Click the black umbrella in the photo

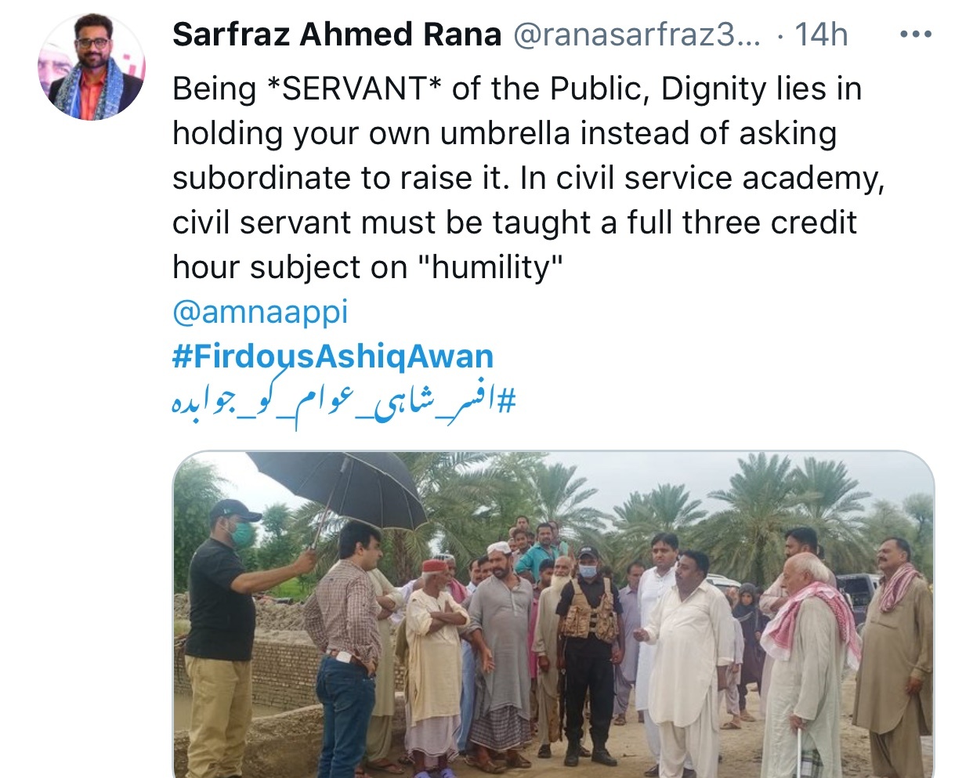337,490
